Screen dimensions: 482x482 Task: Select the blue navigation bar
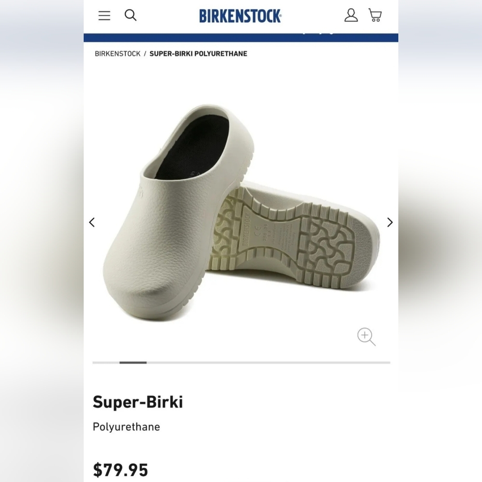pyautogui.click(x=241, y=33)
